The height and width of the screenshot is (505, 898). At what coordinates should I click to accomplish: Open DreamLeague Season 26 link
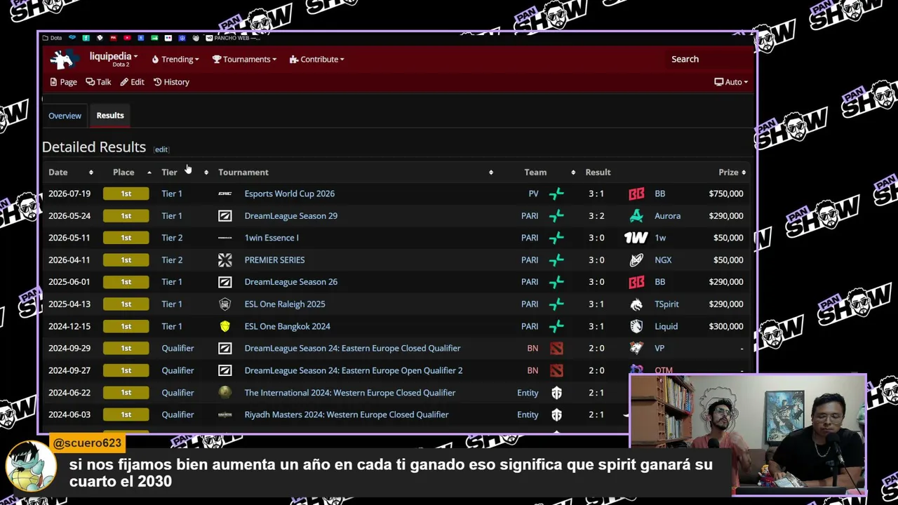(x=290, y=282)
